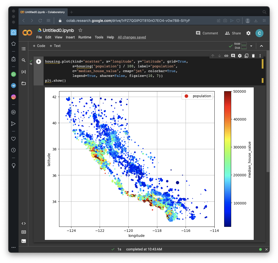This screenshot has height=263, width=278.
Task: Mirror cell in a tab
Action: click(x=246, y=56)
